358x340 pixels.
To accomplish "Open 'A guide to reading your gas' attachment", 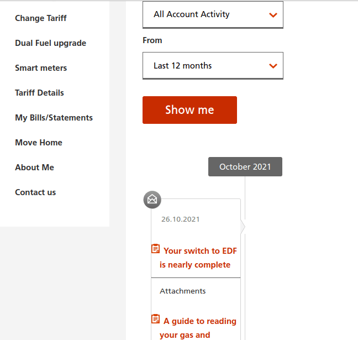I will [199, 327].
